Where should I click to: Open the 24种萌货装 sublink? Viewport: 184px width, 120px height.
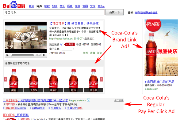[x=38, y=108]
